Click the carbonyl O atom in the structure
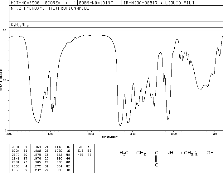 coord(157,165)
